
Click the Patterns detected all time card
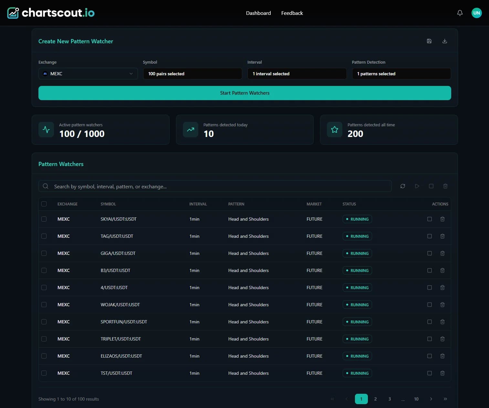[x=389, y=130]
